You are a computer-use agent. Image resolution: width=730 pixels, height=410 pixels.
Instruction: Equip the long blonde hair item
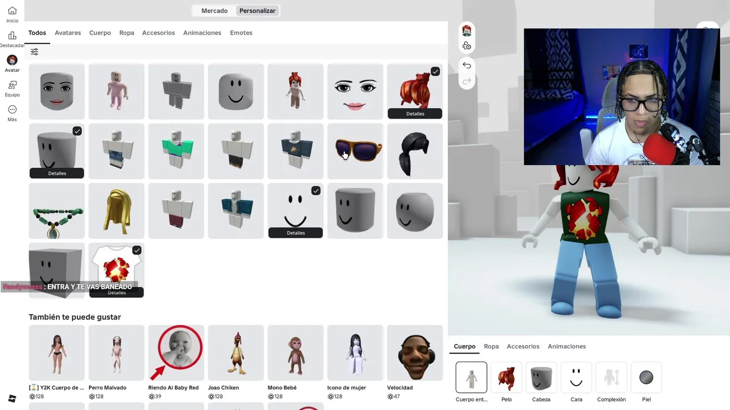click(116, 211)
